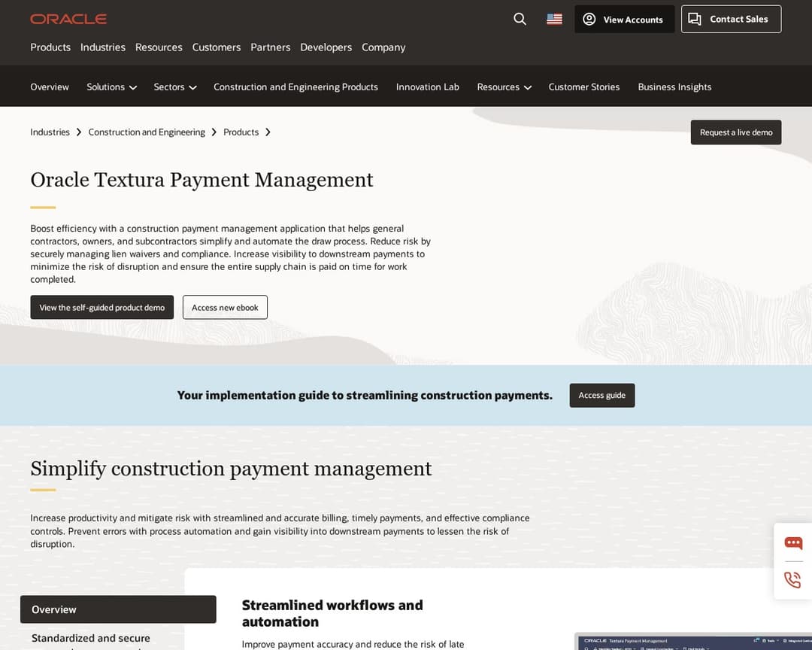This screenshot has width=812, height=650.
Task: Expand the subnav Resources dropdown
Action: 504,87
